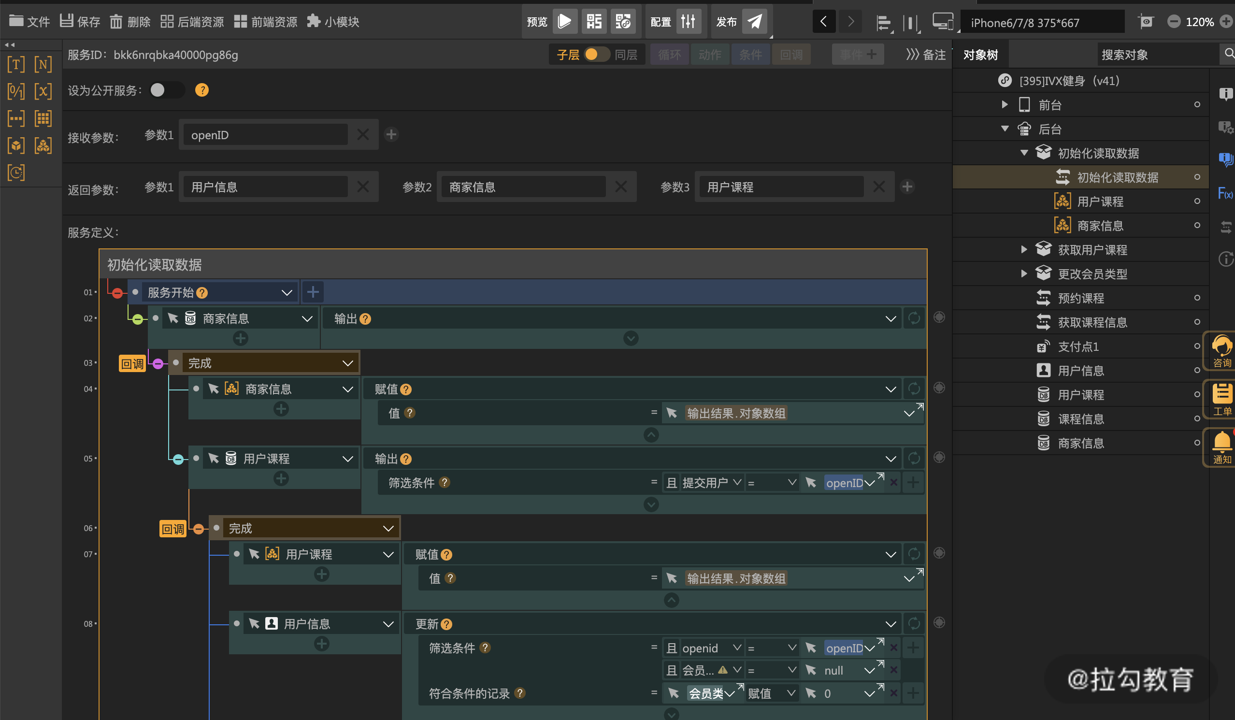This screenshot has width=1235, height=720.
Task: Switch to the 对象树 tab
Action: 980,55
